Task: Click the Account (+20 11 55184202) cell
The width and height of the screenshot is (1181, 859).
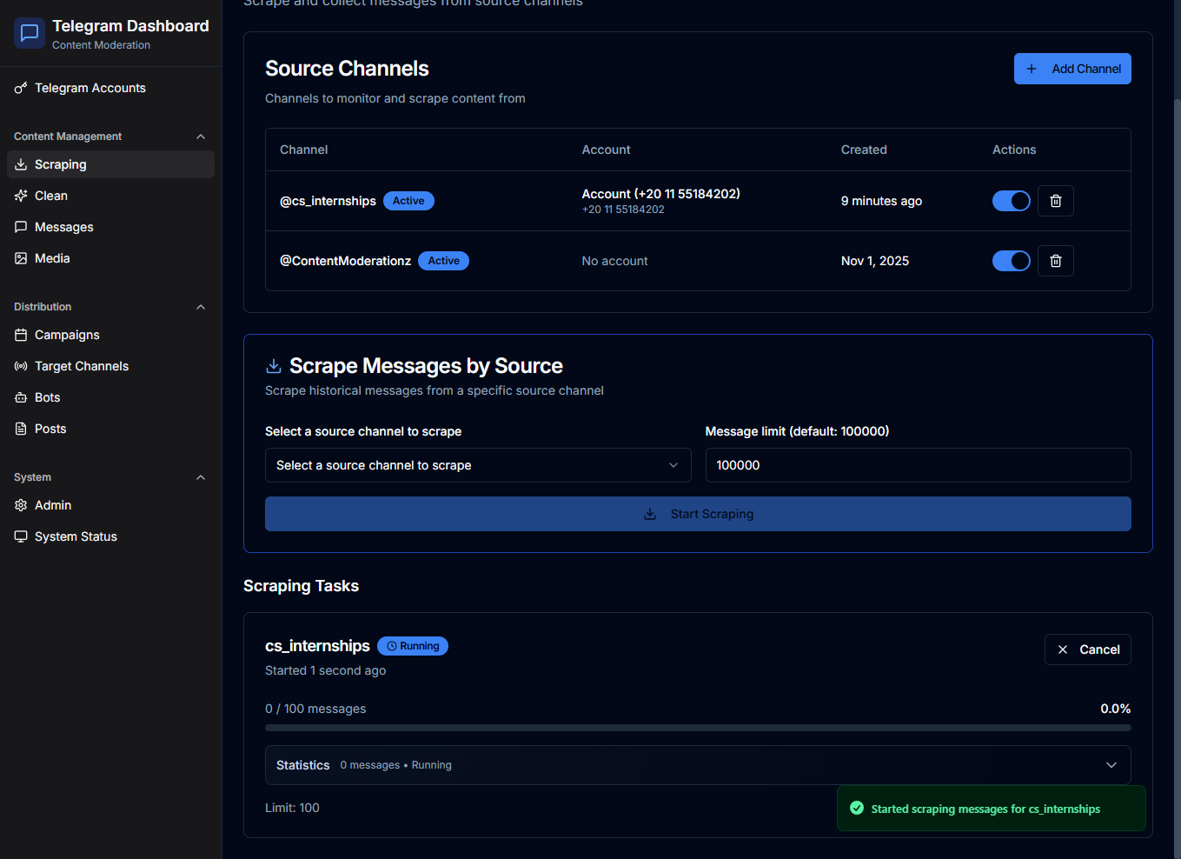Action: pos(660,201)
